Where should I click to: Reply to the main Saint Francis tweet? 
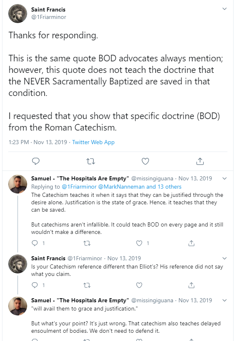tap(36, 161)
